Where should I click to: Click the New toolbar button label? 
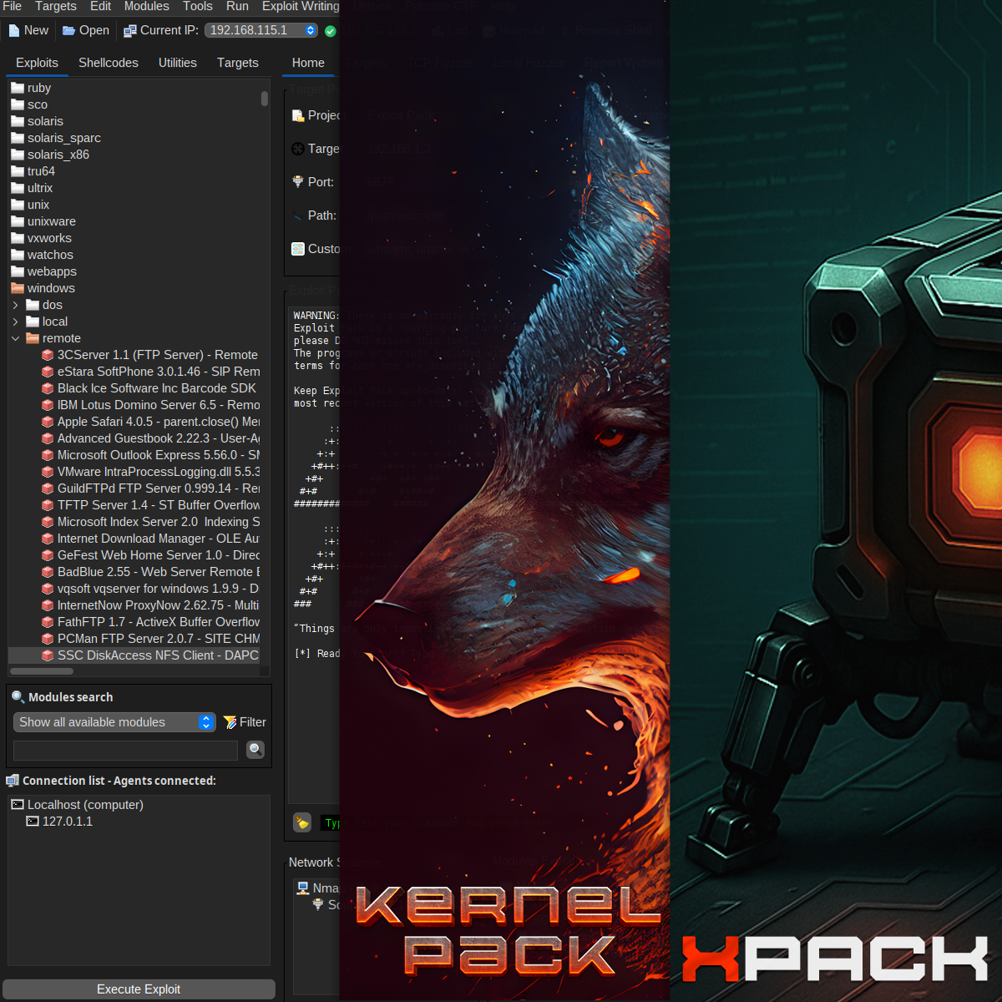coord(36,30)
